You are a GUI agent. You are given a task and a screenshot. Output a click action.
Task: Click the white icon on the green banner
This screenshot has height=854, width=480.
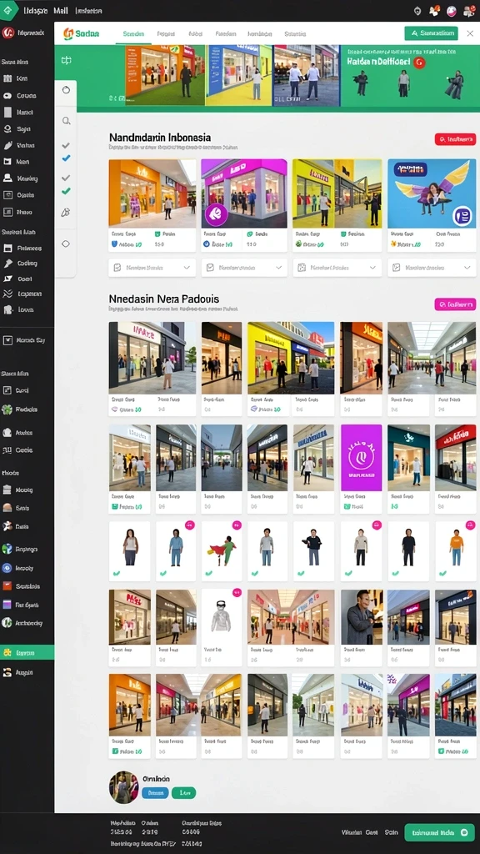click(x=66, y=61)
